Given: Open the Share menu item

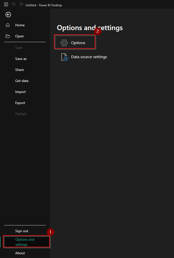Looking at the screenshot, I should click(x=19, y=70).
